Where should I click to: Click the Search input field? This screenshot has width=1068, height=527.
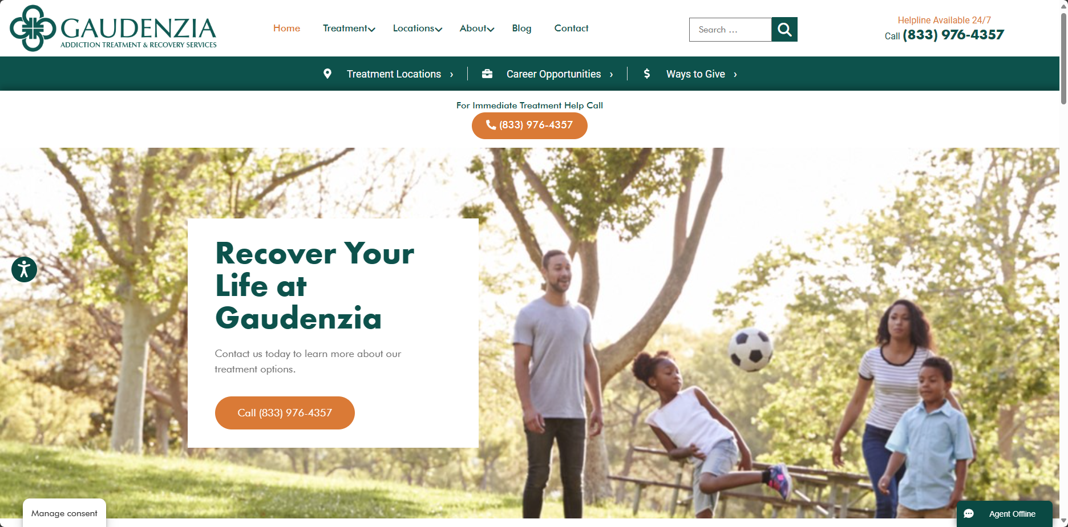click(730, 30)
